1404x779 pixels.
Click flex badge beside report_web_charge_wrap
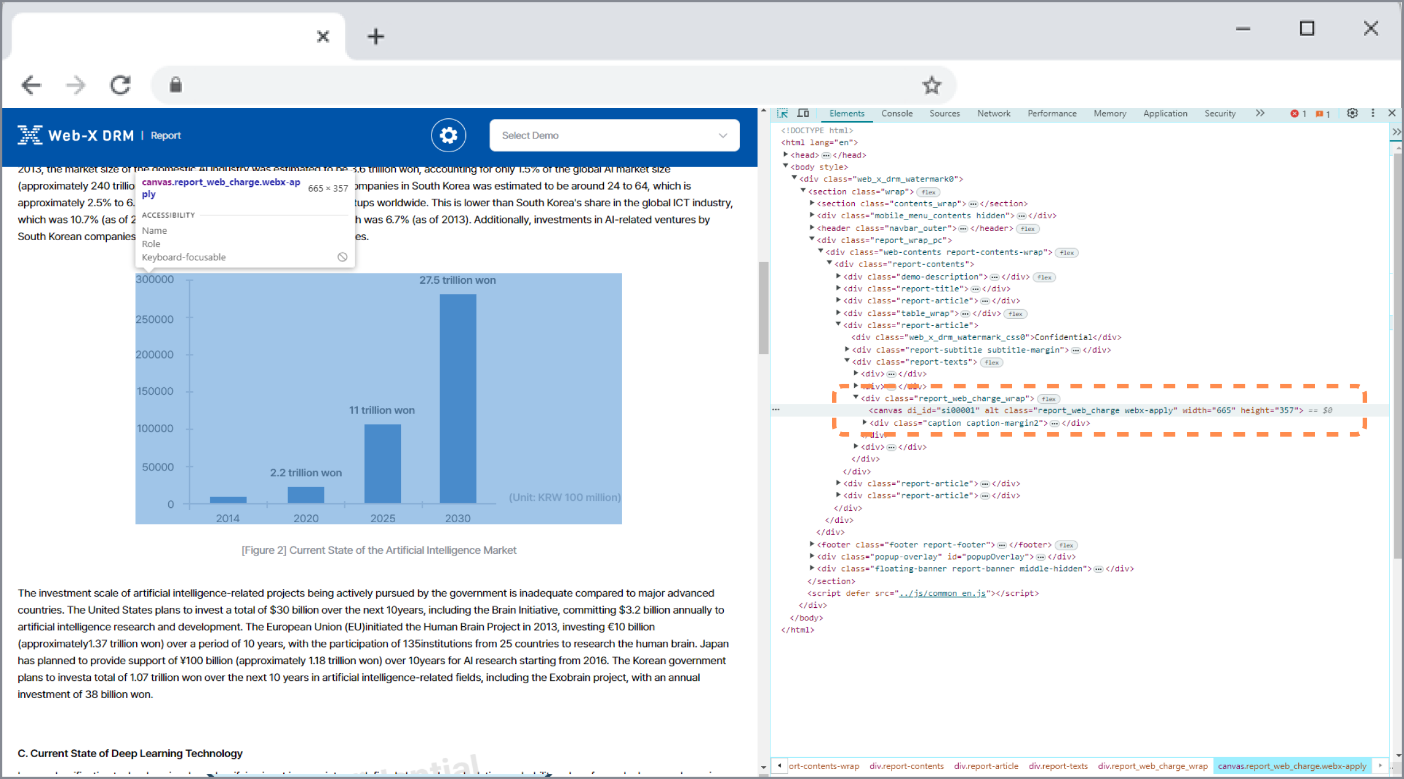coord(1048,399)
